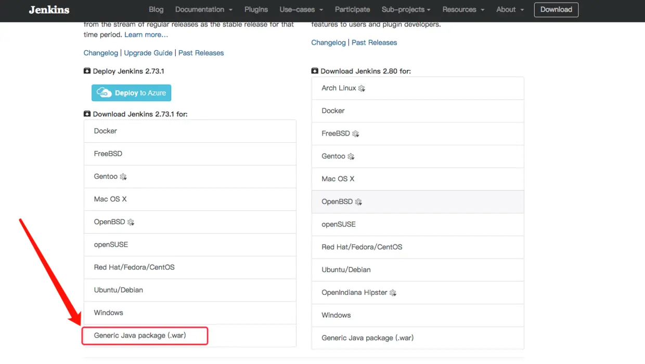The width and height of the screenshot is (645, 364).
Task: Open the Participate page
Action: point(352,9)
